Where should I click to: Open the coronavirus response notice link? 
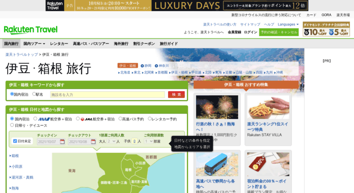[266, 15]
